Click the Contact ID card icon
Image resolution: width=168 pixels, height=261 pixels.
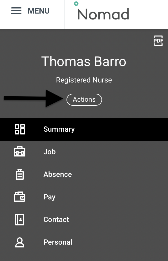(x=19, y=219)
